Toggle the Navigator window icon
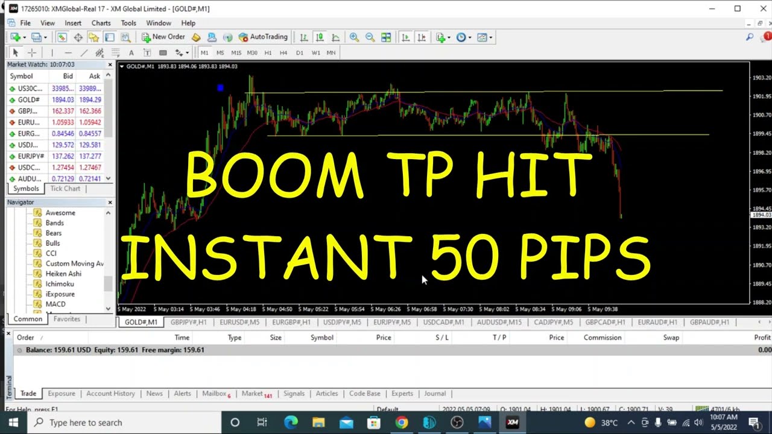 point(93,37)
